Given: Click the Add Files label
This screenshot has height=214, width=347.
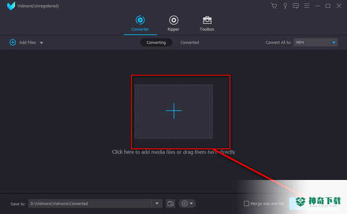Looking at the screenshot, I should tap(28, 42).
